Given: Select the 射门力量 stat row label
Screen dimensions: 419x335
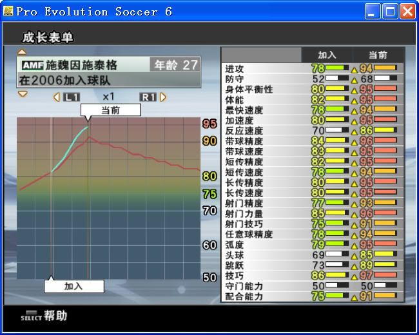Looking at the screenshot, I should pyautogui.click(x=244, y=213).
